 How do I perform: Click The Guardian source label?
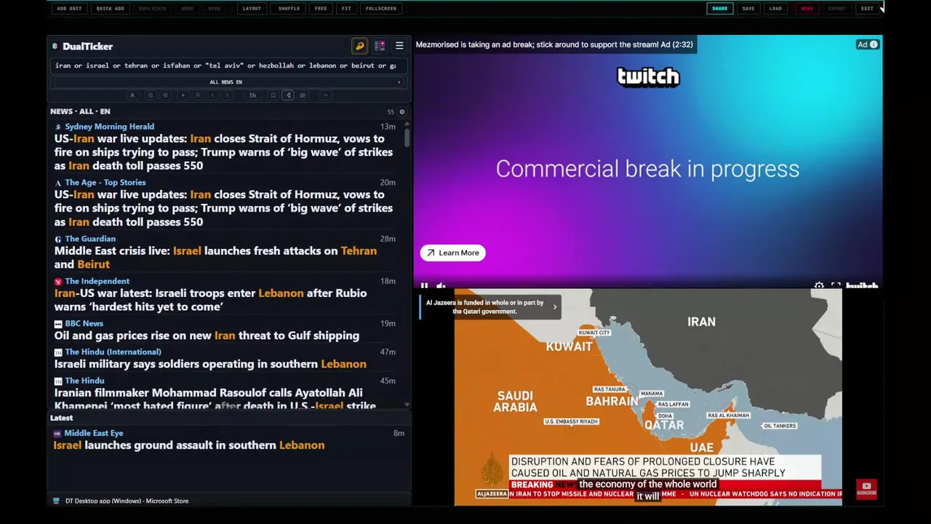click(90, 239)
